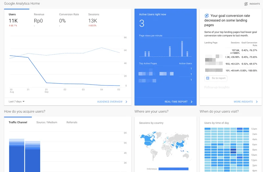Open the MORE INSIGHTS link
The width and height of the screenshot is (263, 172).
pos(243,102)
